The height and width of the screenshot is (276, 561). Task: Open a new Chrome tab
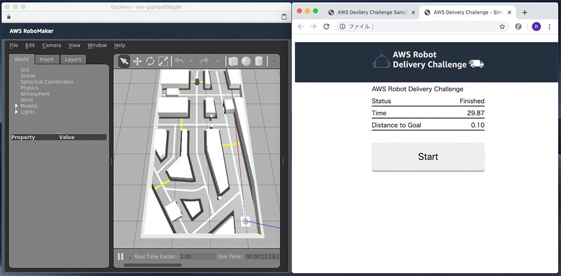[x=525, y=12]
